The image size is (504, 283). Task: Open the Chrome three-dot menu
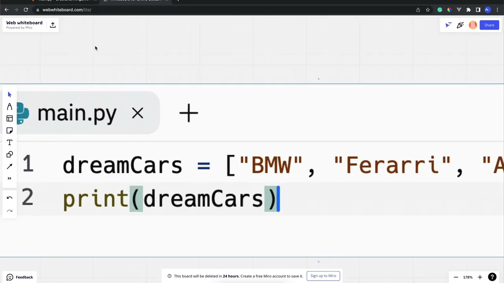[497, 10]
